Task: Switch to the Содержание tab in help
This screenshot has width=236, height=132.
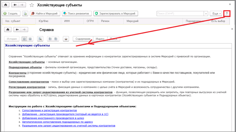Action: click(83, 39)
